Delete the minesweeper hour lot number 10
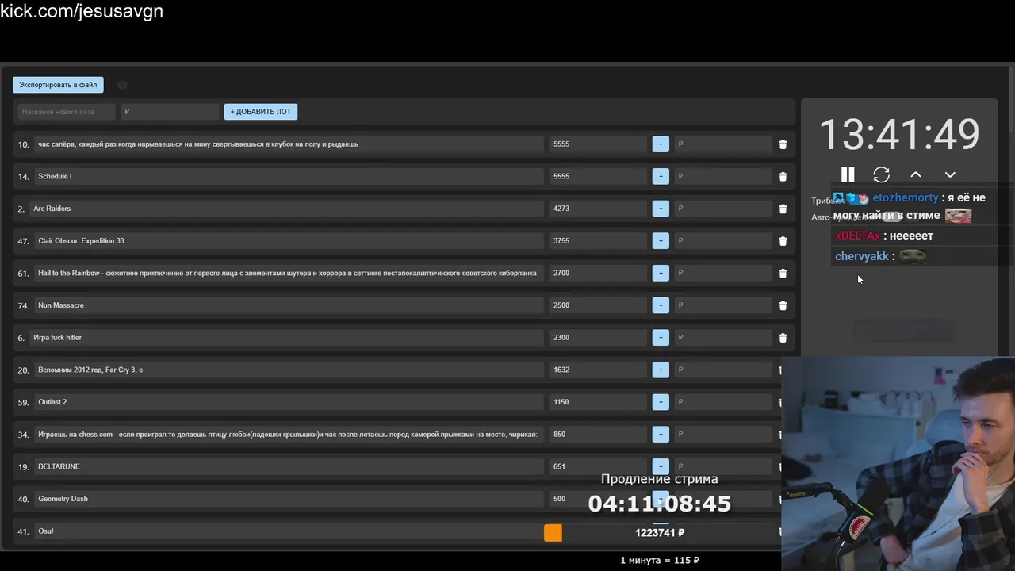This screenshot has width=1015, height=571. [783, 144]
